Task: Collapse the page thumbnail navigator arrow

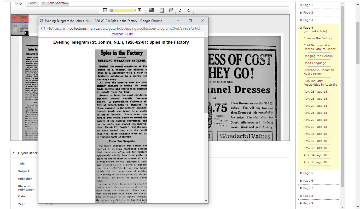Action: click(x=26, y=33)
